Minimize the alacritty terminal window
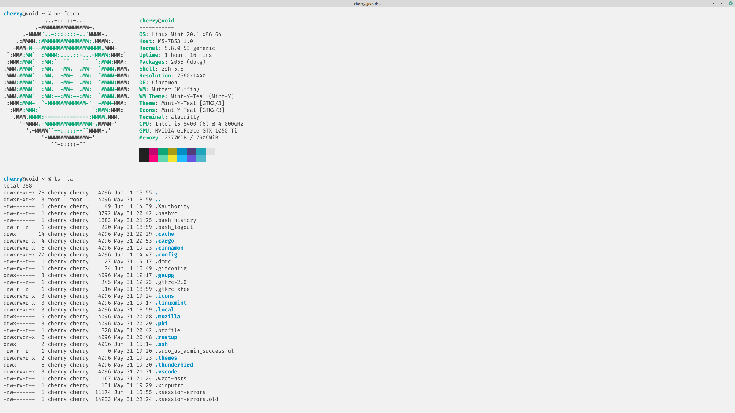The width and height of the screenshot is (735, 413). click(x=713, y=3)
